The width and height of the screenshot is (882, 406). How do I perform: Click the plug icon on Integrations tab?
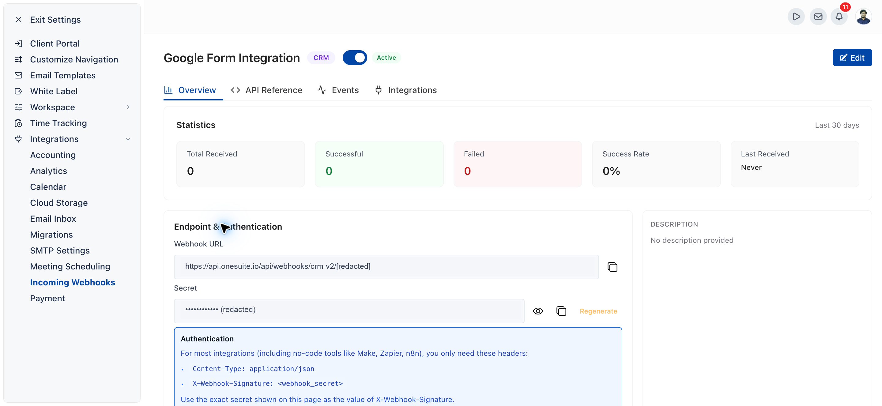pyautogui.click(x=378, y=90)
